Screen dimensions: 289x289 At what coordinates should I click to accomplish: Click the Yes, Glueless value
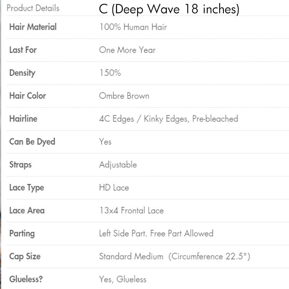click(x=123, y=279)
